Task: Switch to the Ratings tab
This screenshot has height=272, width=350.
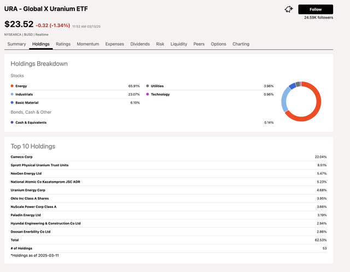Action: click(x=63, y=44)
